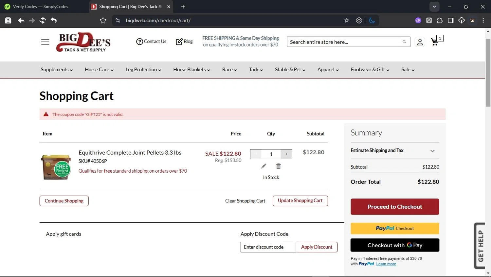The width and height of the screenshot is (491, 277).
Task: Open a new browser tab
Action: coord(183,7)
